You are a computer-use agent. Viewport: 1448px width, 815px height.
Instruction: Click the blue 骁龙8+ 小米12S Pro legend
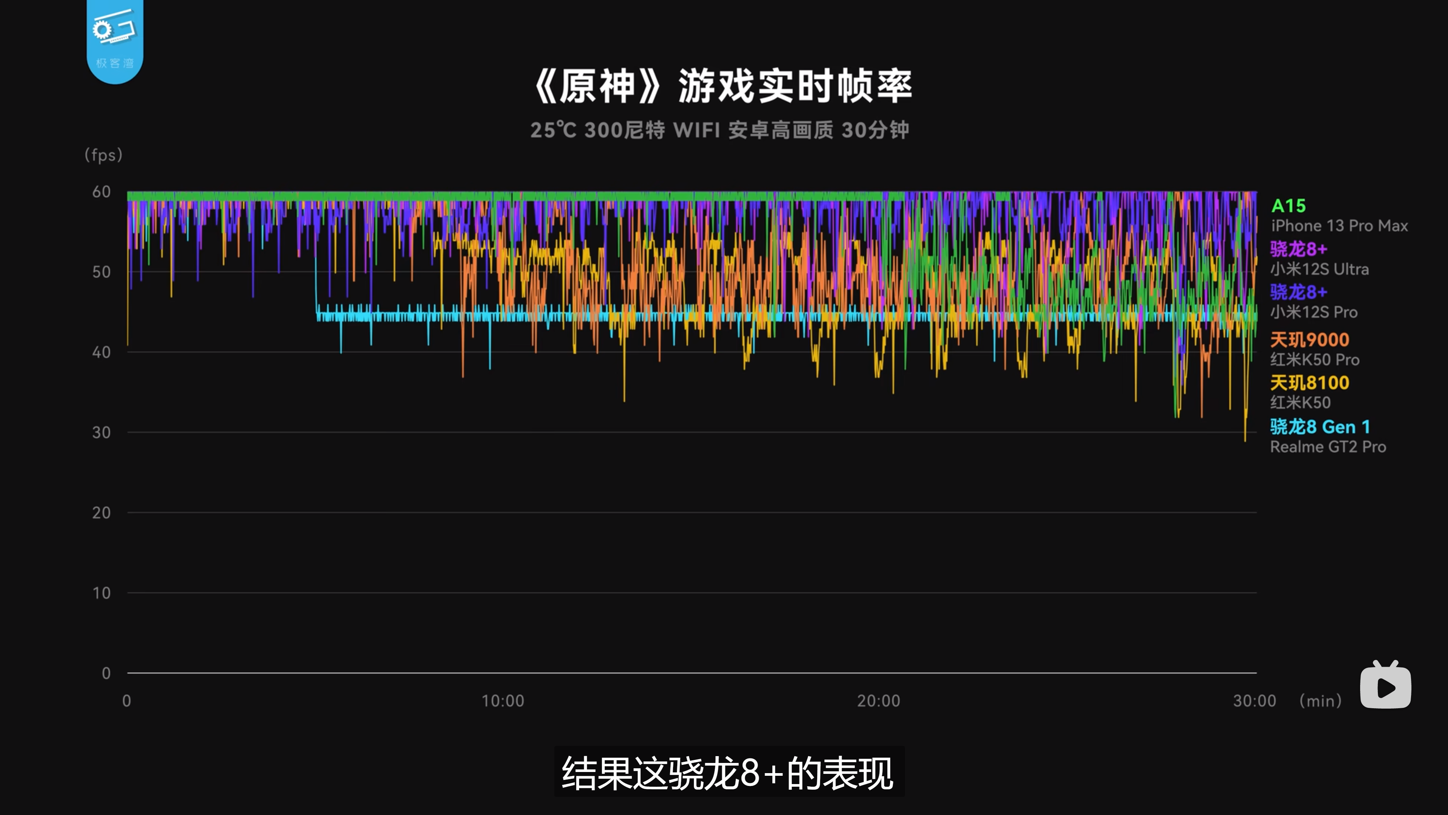pos(1298,292)
